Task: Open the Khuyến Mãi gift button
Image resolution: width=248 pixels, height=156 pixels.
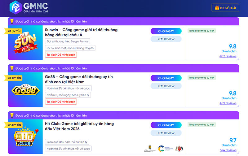Action: pyautogui.click(x=225, y=8)
